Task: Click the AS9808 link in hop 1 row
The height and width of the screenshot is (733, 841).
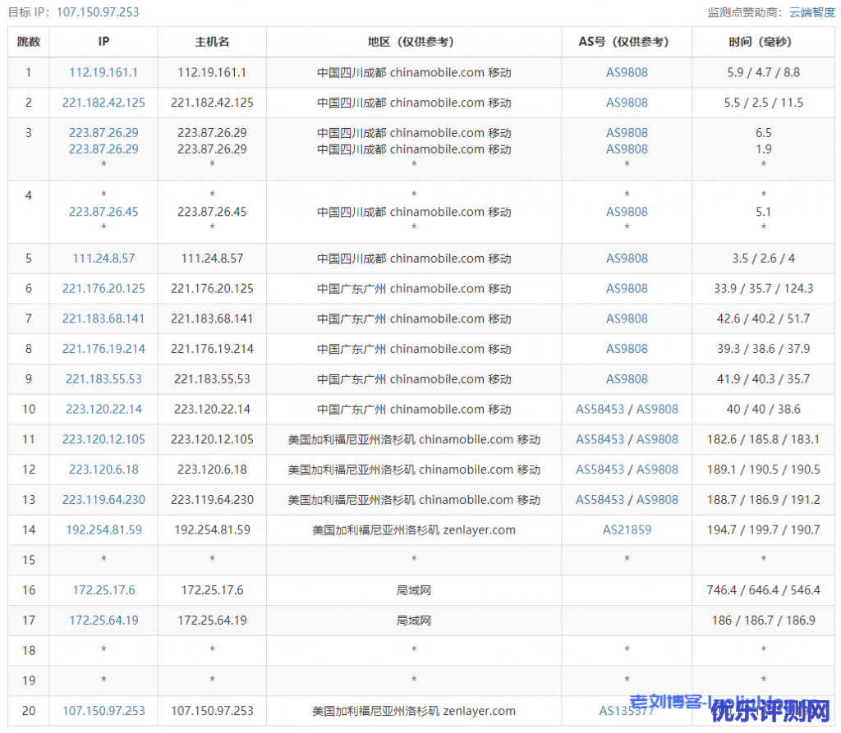Action: (x=627, y=72)
